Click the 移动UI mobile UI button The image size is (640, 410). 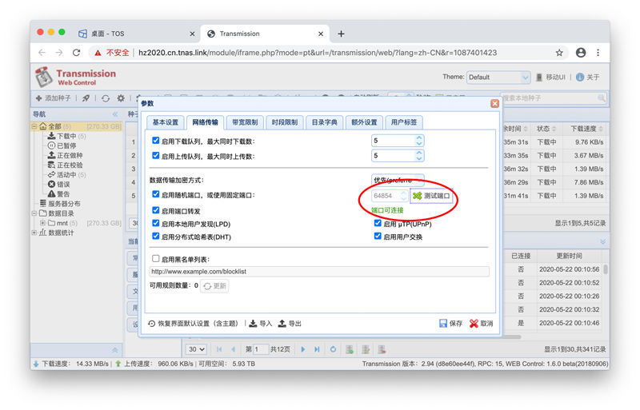click(x=550, y=77)
